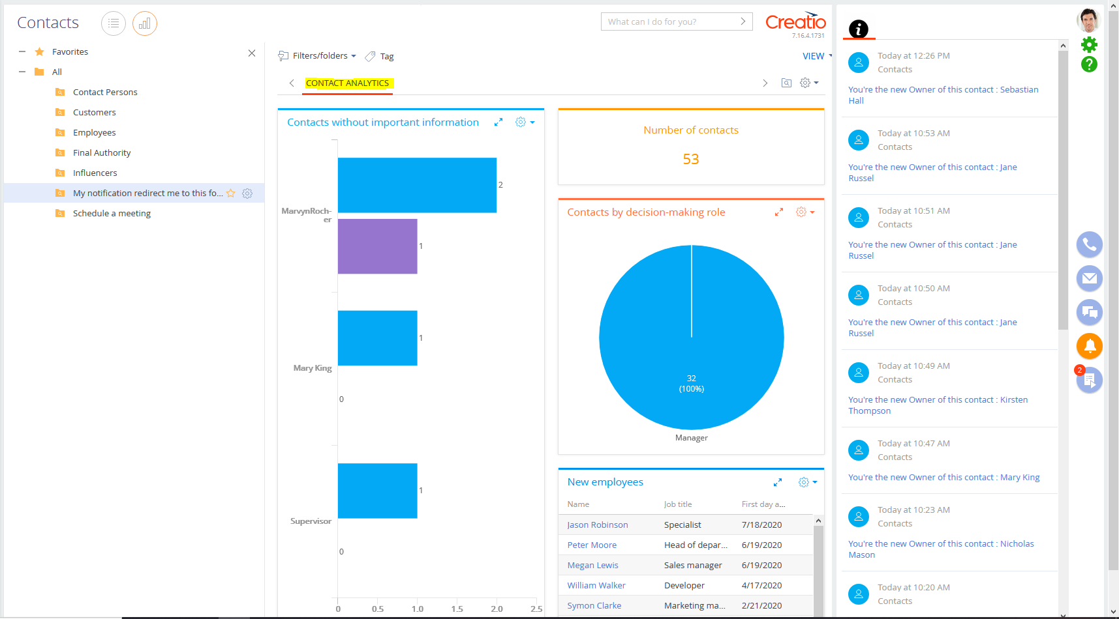The height and width of the screenshot is (619, 1119).
Task: Open the user profile avatar
Action: pyautogui.click(x=1088, y=20)
